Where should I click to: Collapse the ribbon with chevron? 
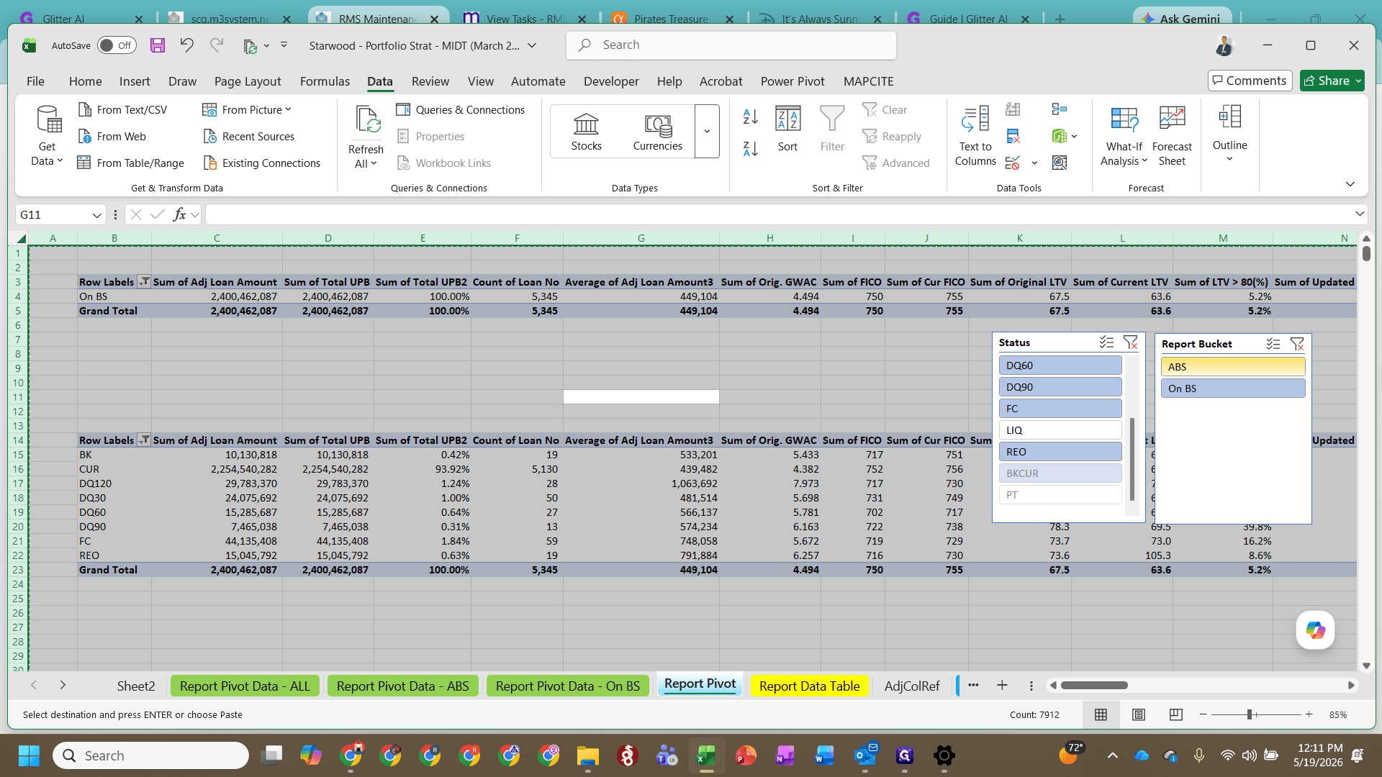pos(1350,184)
